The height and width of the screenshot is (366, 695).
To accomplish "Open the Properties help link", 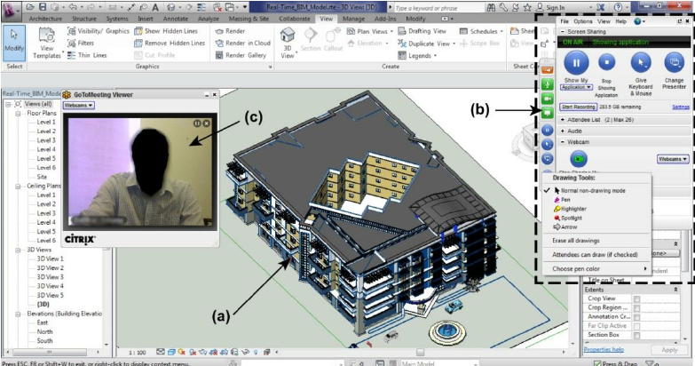I will [604, 350].
